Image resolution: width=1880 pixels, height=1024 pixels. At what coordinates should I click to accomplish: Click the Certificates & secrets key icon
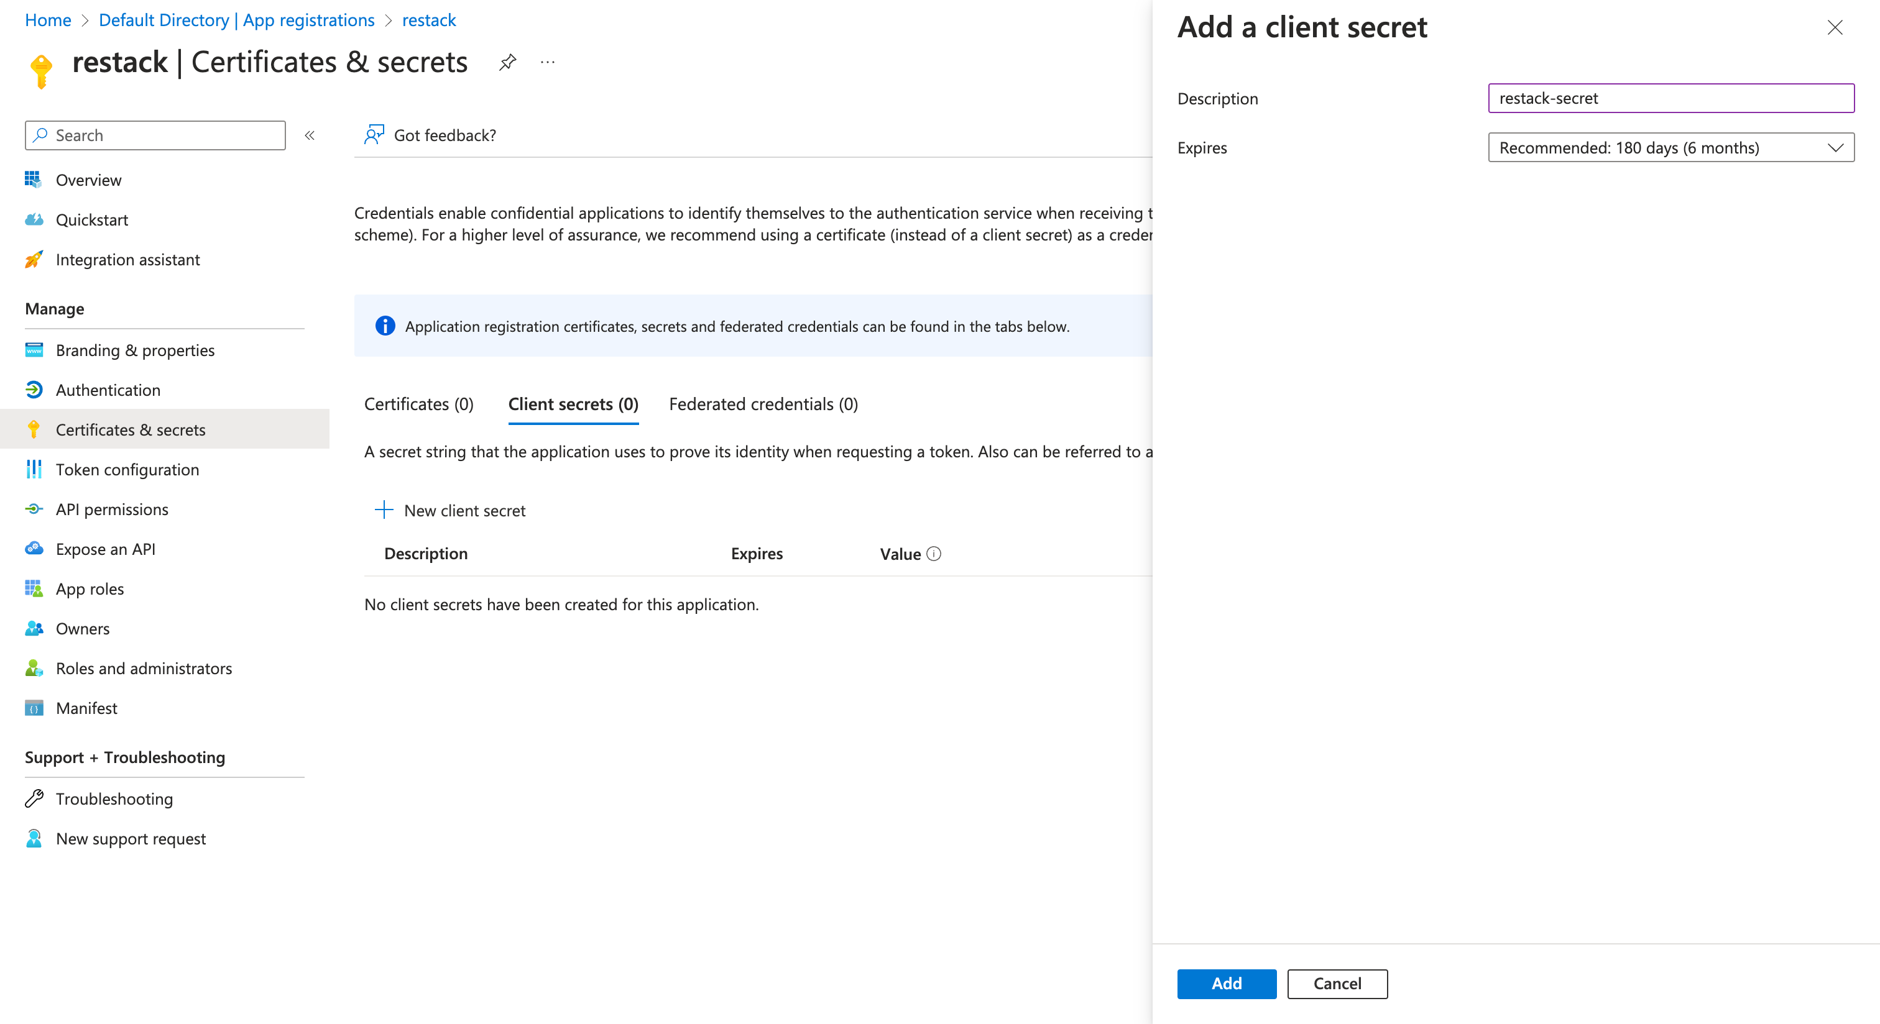(x=34, y=429)
